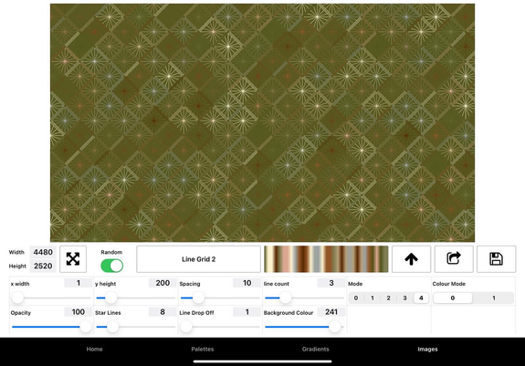Select Mode option 2
This screenshot has width=525, height=366.
tap(388, 298)
